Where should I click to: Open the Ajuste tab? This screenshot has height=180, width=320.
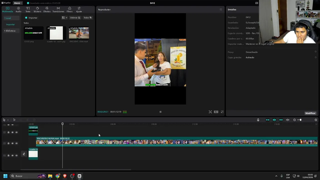click(x=79, y=9)
